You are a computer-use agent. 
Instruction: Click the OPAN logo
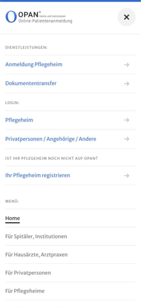pyautogui.click(x=39, y=17)
